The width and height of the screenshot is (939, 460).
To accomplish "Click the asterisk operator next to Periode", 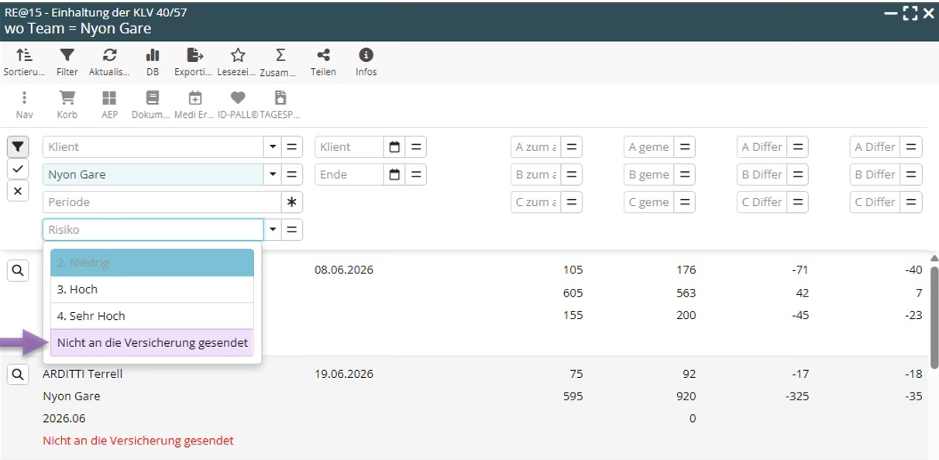I will [292, 202].
